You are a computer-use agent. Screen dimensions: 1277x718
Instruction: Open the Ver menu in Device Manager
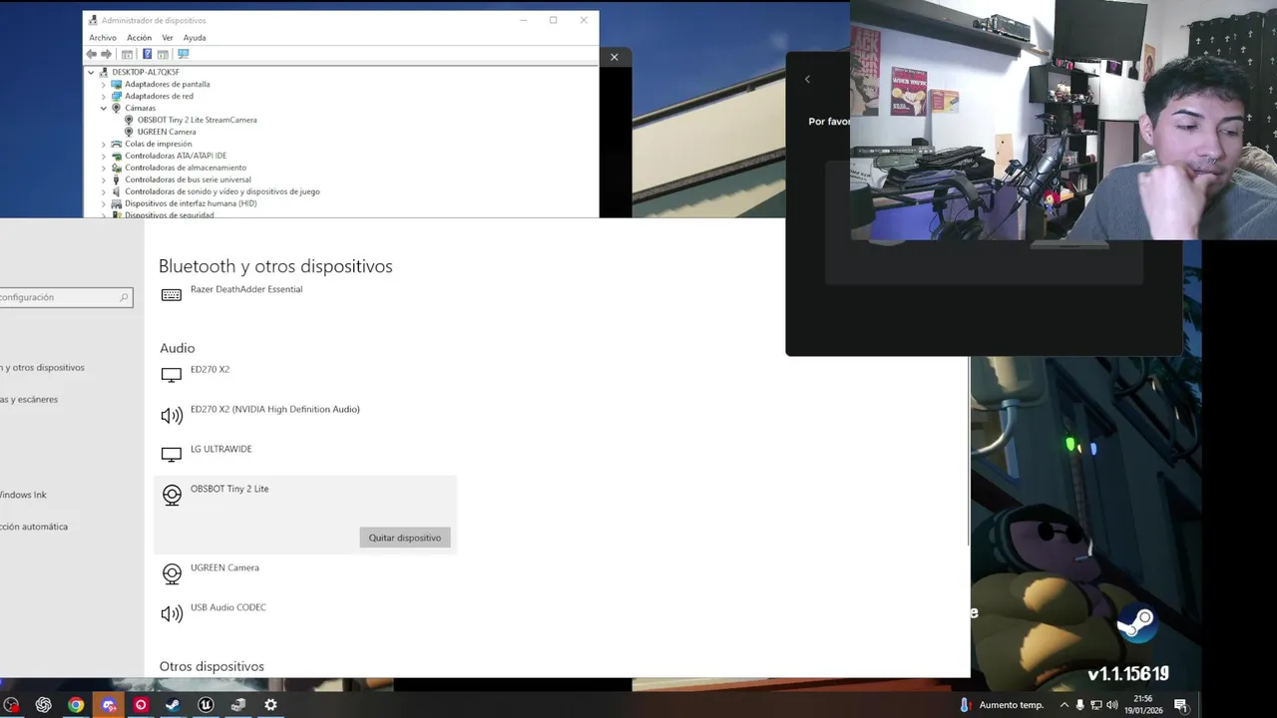point(168,38)
